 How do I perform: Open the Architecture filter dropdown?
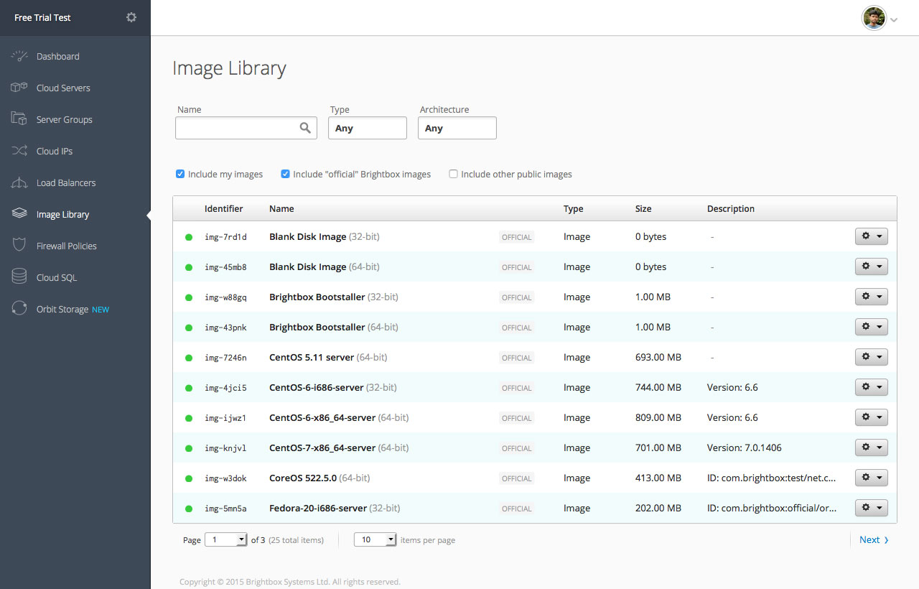point(457,128)
